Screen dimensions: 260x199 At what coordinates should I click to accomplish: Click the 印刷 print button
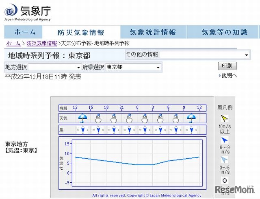pyautogui.click(x=227, y=66)
